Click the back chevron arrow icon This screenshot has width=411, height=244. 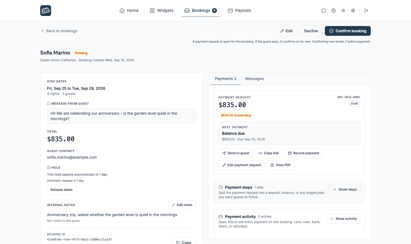click(42, 31)
